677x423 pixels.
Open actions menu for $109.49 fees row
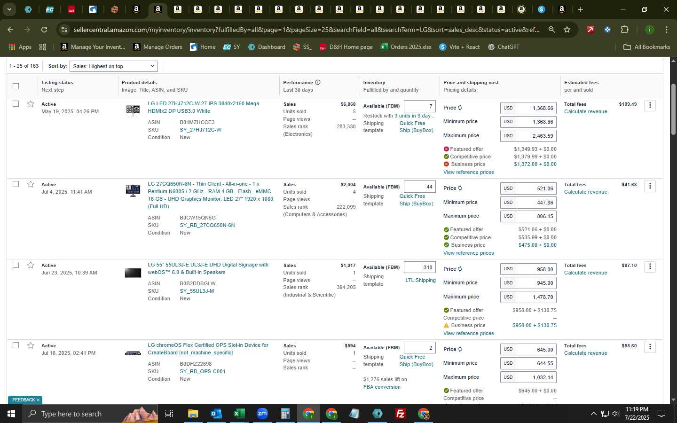click(x=650, y=105)
